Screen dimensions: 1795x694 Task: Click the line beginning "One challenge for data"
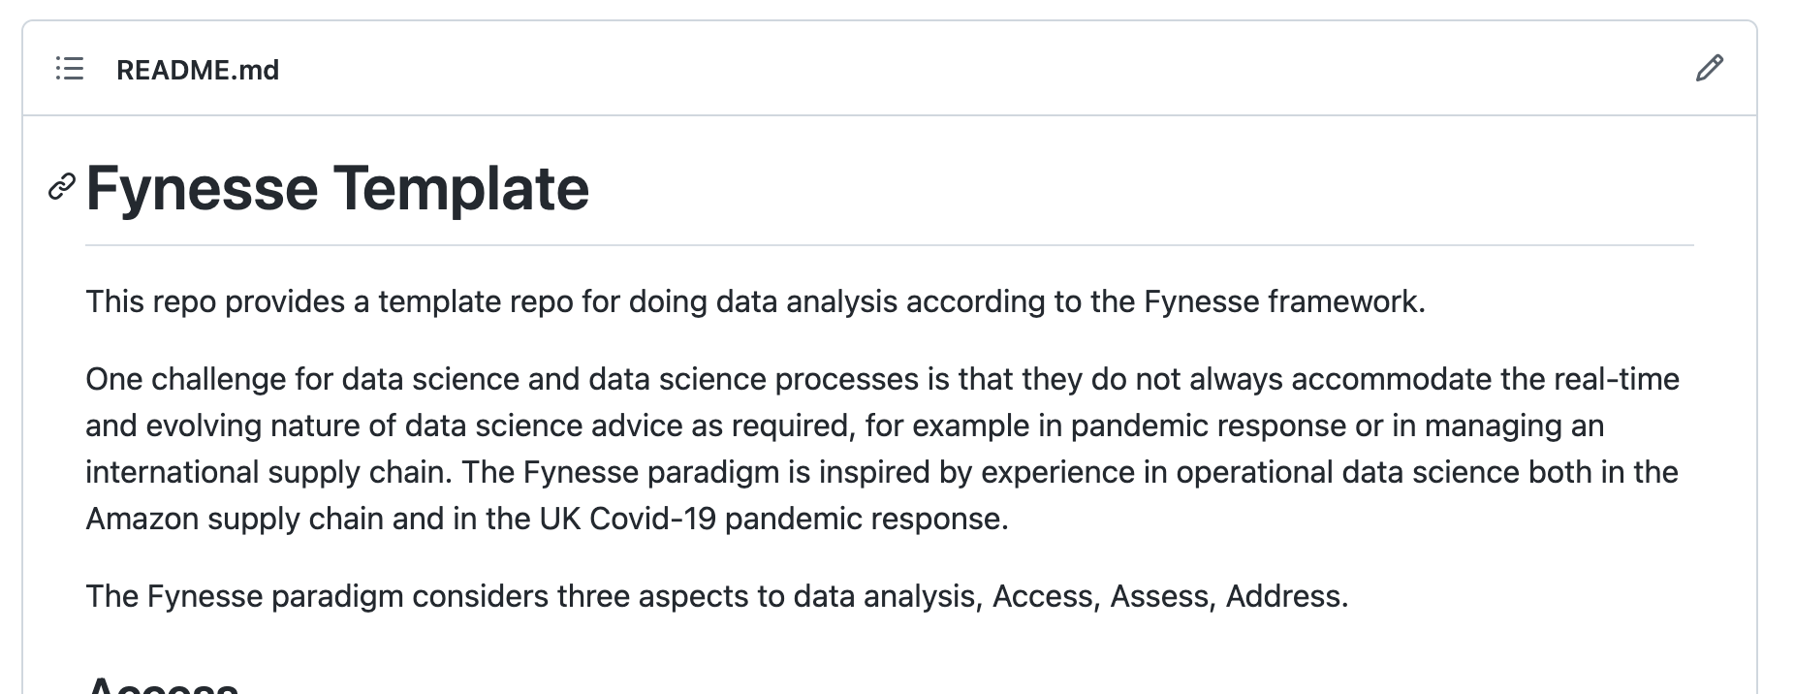tap(882, 379)
